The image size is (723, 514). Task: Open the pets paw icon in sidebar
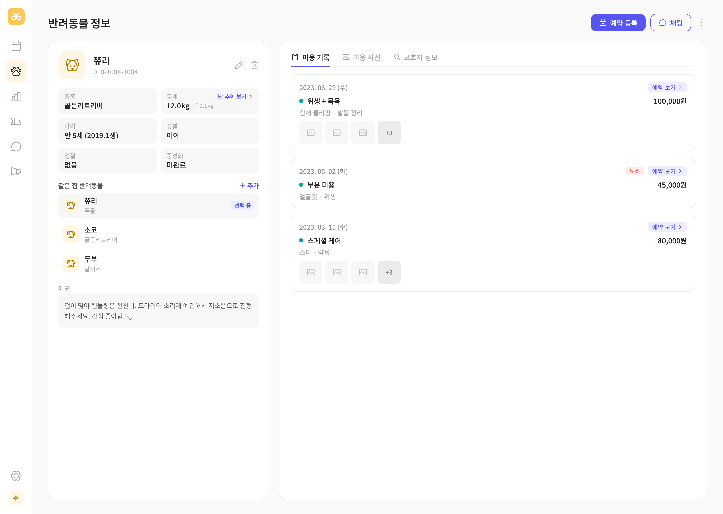coord(16,71)
